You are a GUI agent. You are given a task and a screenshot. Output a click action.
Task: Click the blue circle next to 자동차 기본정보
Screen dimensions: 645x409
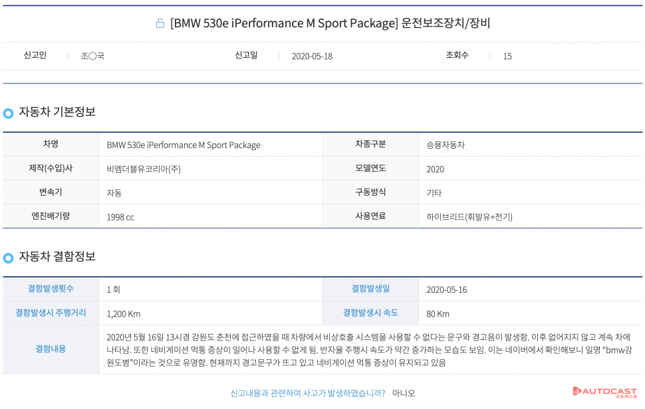(8, 114)
